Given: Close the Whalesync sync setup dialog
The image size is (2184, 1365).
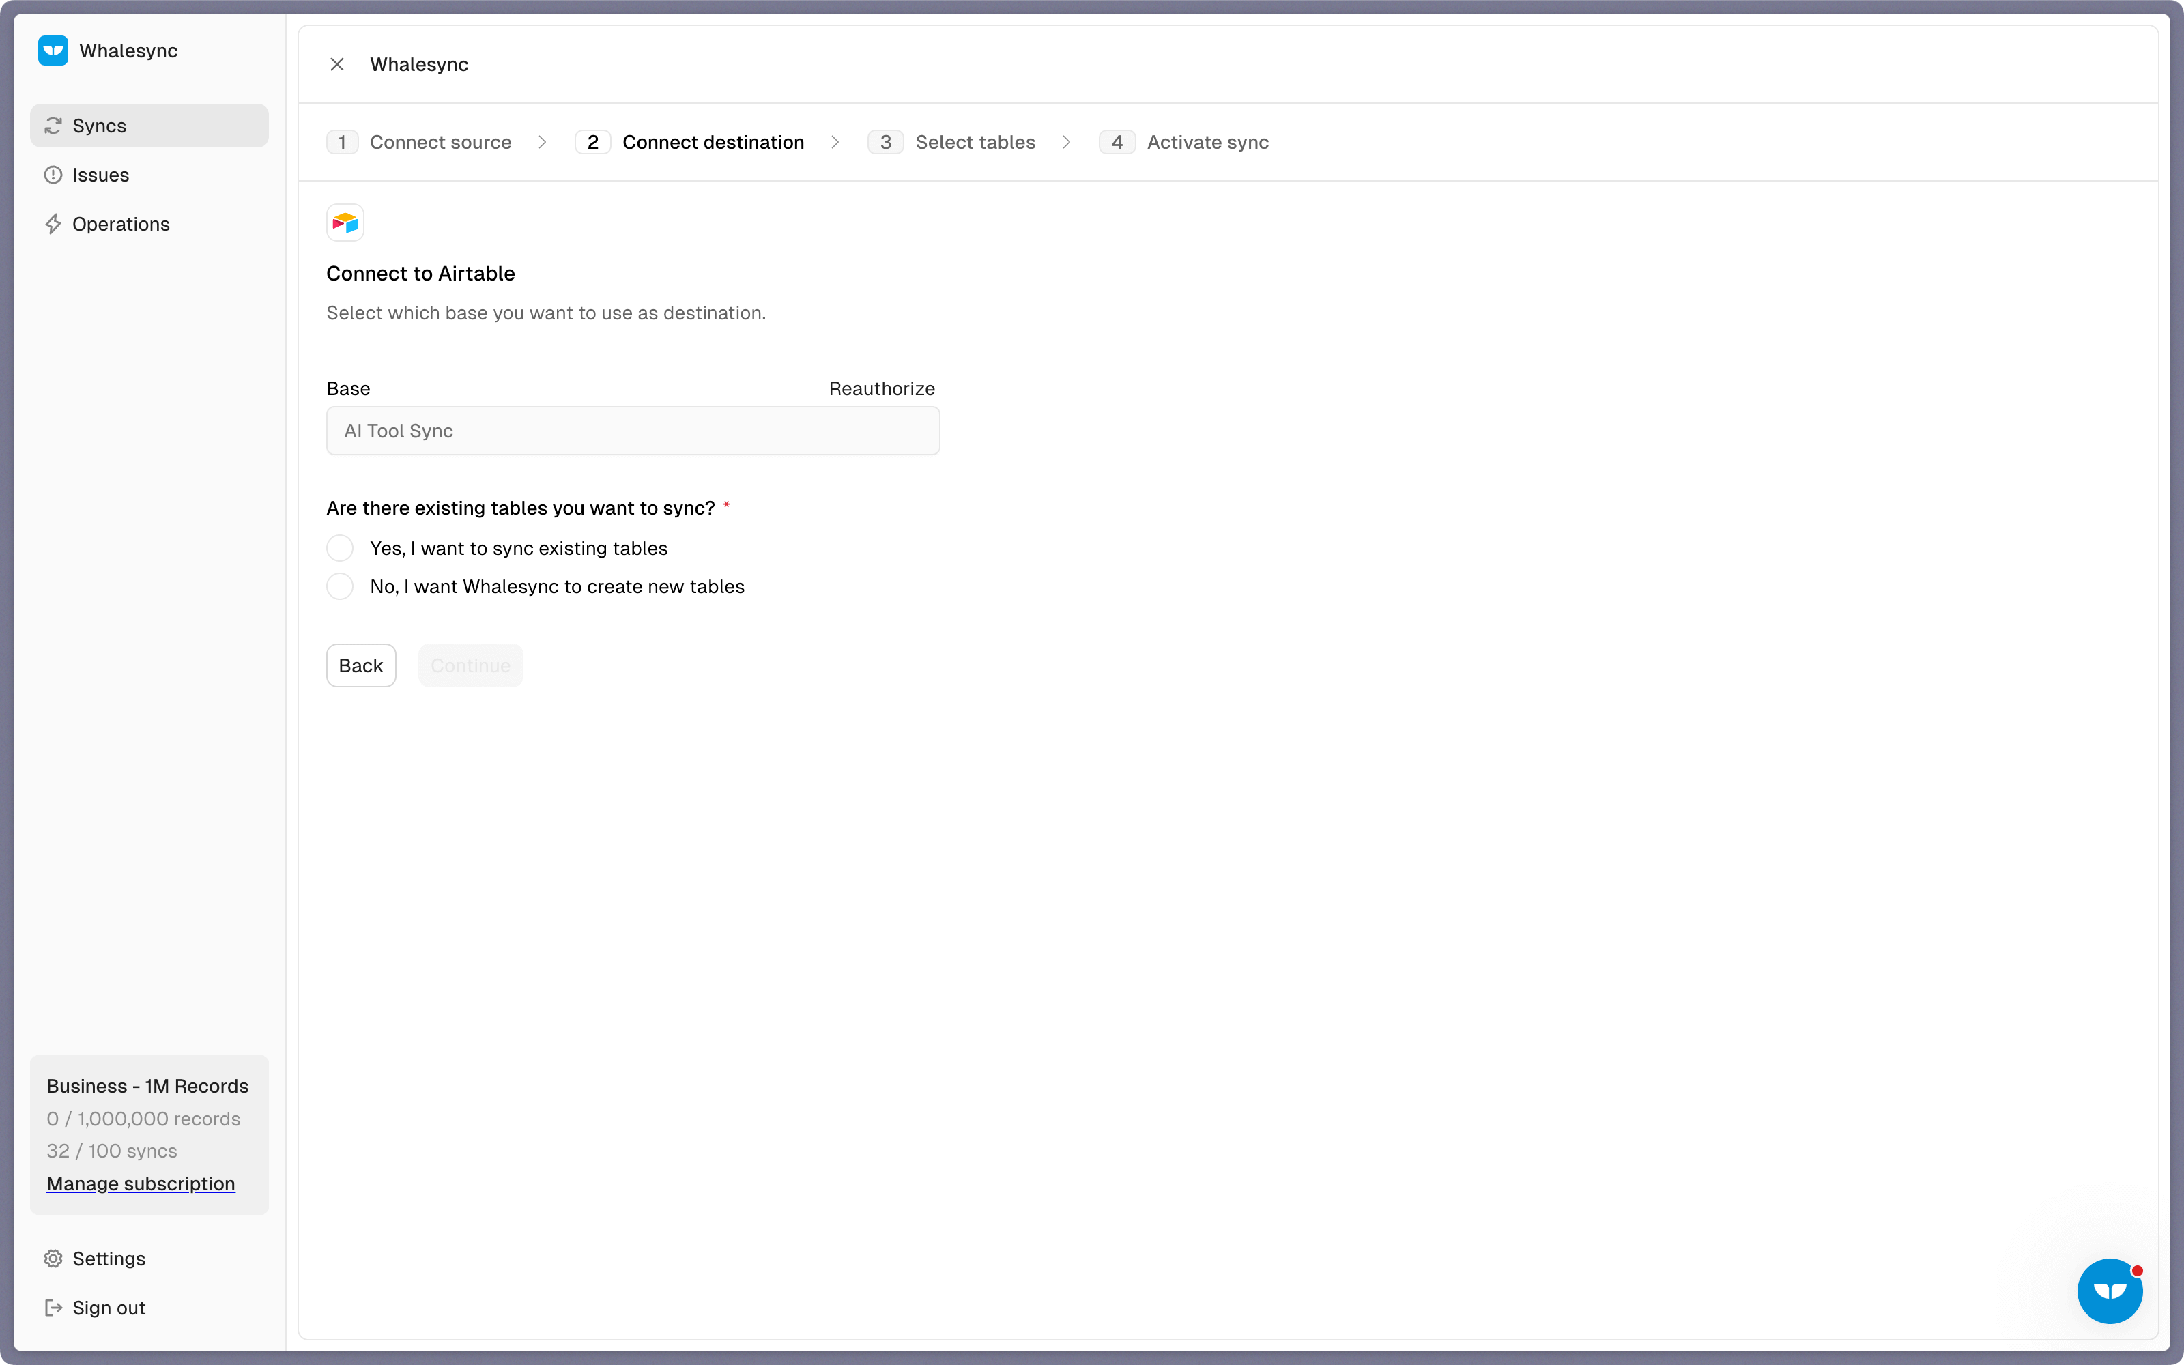Looking at the screenshot, I should tap(336, 64).
